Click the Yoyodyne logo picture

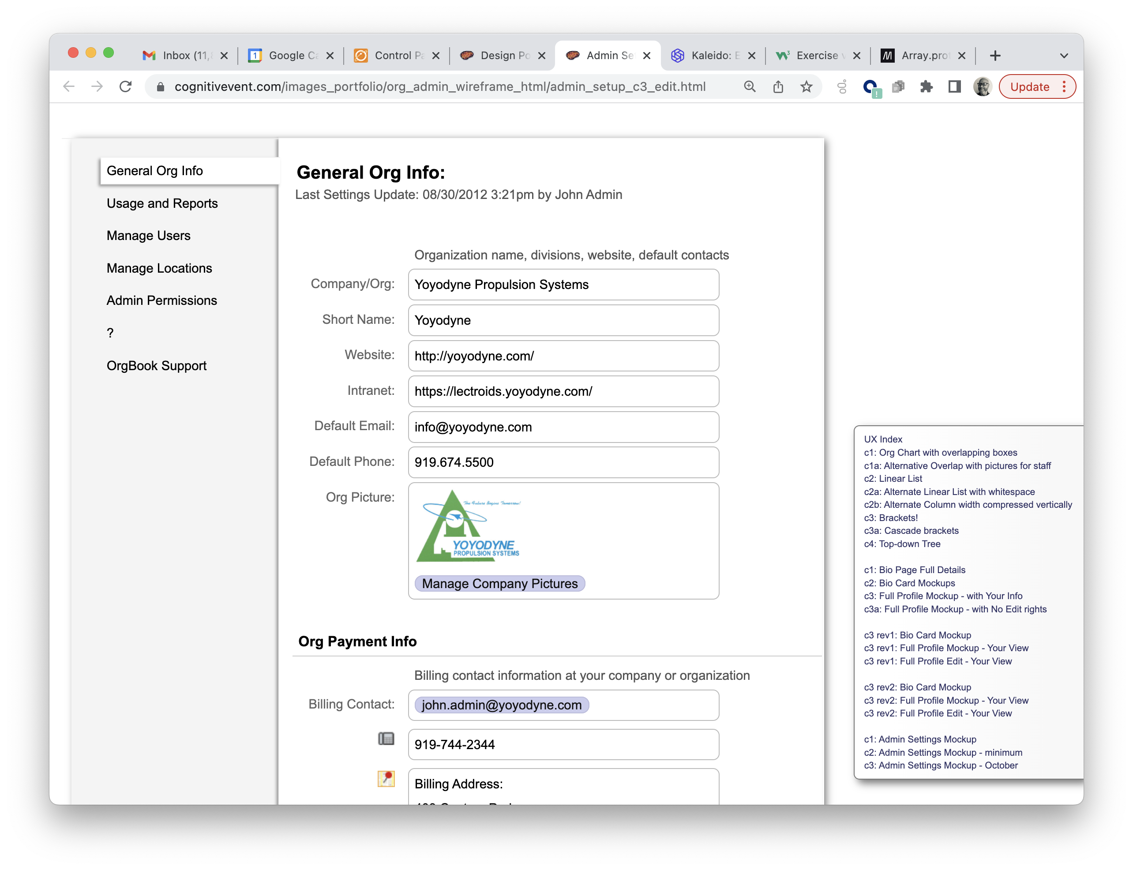point(469,526)
